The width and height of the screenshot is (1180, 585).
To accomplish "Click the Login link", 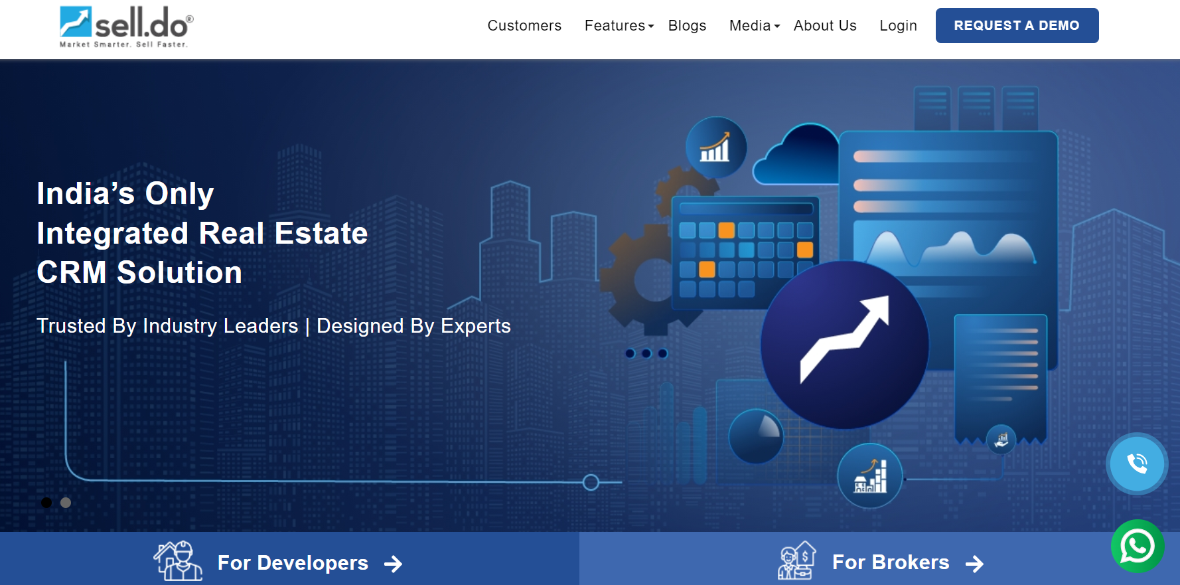I will (898, 25).
